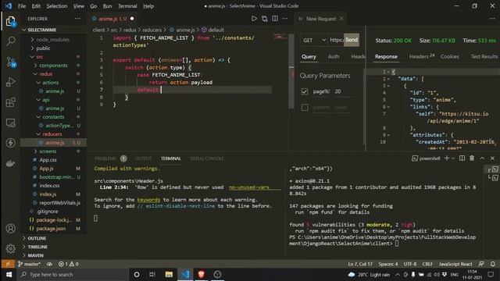Viewport: 500px width, 281px height.
Task: Open the response Headers tab
Action: tap(422, 56)
